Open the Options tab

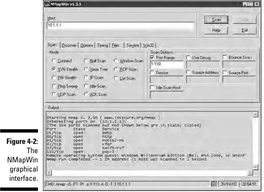pyautogui.click(x=87, y=45)
